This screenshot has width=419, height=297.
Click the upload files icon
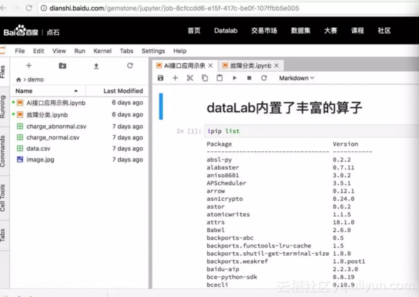pos(96,66)
